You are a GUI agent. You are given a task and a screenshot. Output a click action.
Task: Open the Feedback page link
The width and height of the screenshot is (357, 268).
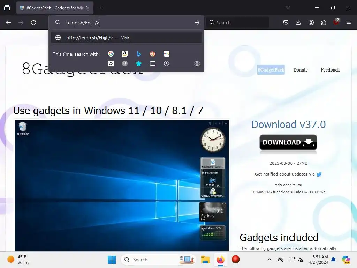tap(330, 70)
